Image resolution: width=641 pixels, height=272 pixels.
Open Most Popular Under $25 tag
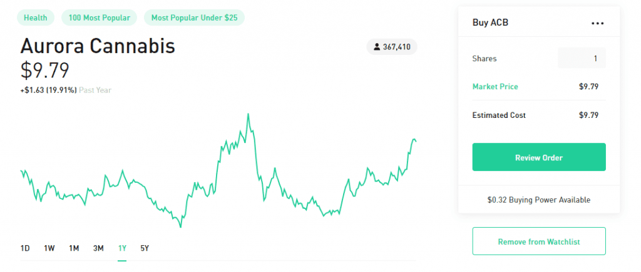tap(194, 17)
